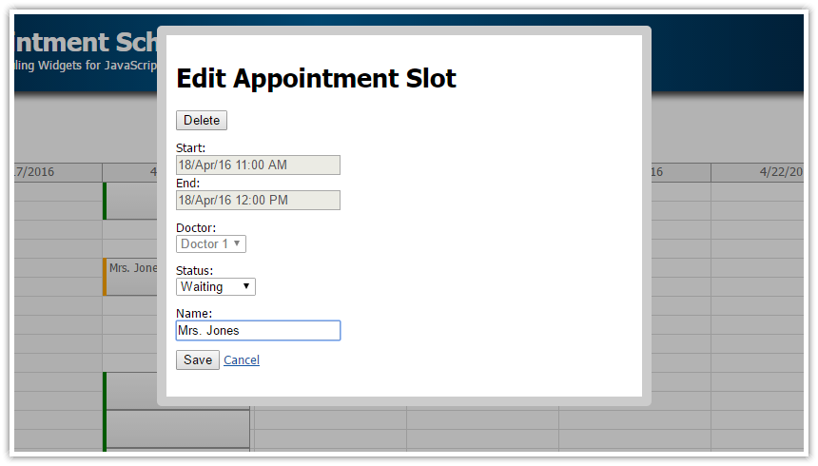This screenshot has height=466, width=818.
Task: Click the 4/22 column header
Action: pyautogui.click(x=757, y=172)
